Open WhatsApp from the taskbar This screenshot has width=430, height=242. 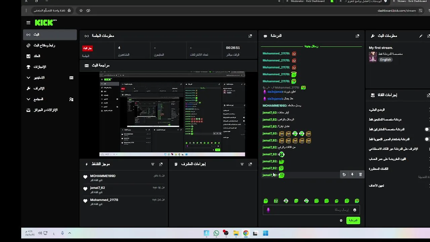(216, 233)
